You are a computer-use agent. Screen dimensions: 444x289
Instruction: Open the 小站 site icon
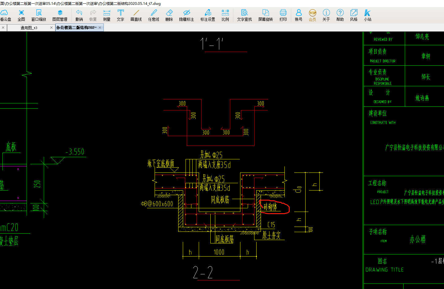[x=367, y=15]
